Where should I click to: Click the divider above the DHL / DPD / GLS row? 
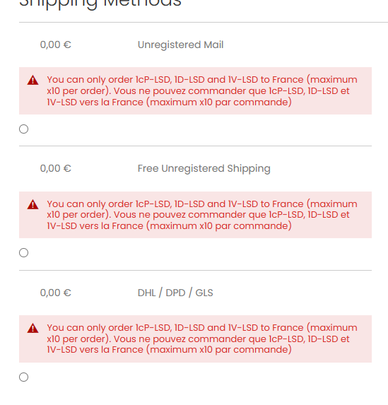[195, 270]
